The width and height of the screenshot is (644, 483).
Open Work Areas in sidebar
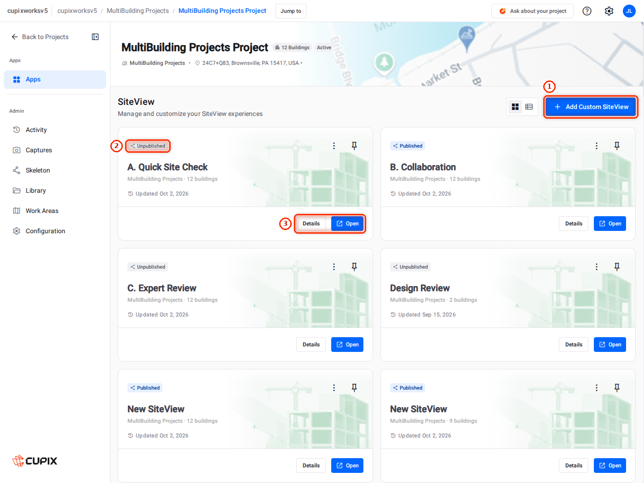tap(55, 211)
